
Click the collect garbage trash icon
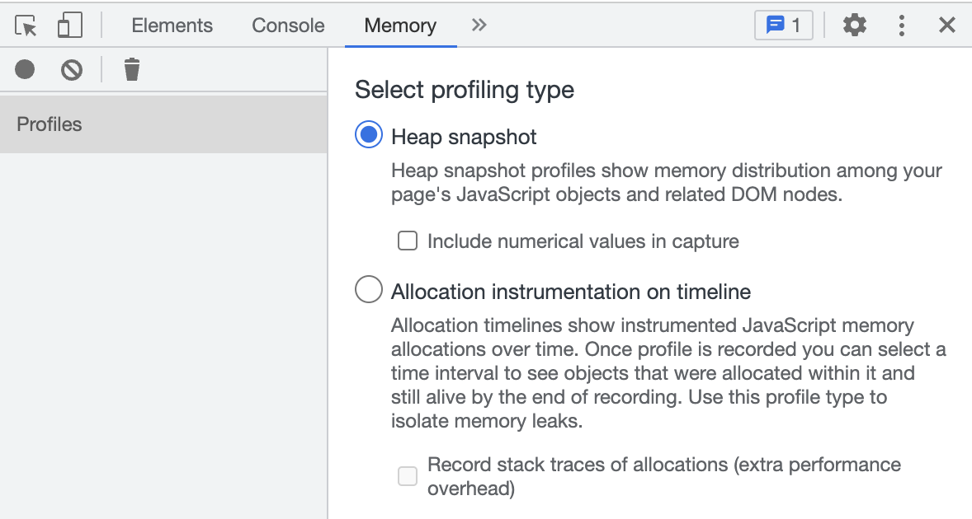pos(132,70)
